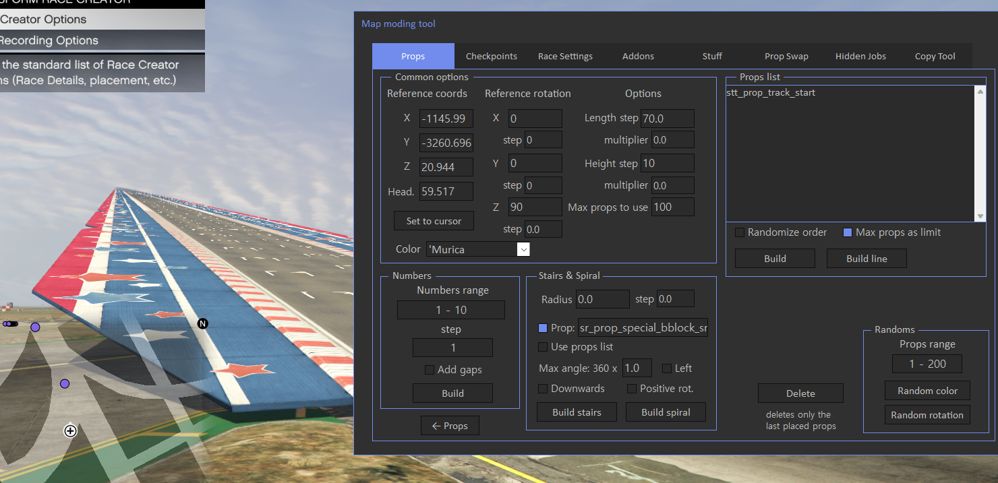
Task: Click the Numbers range field
Action: [451, 310]
